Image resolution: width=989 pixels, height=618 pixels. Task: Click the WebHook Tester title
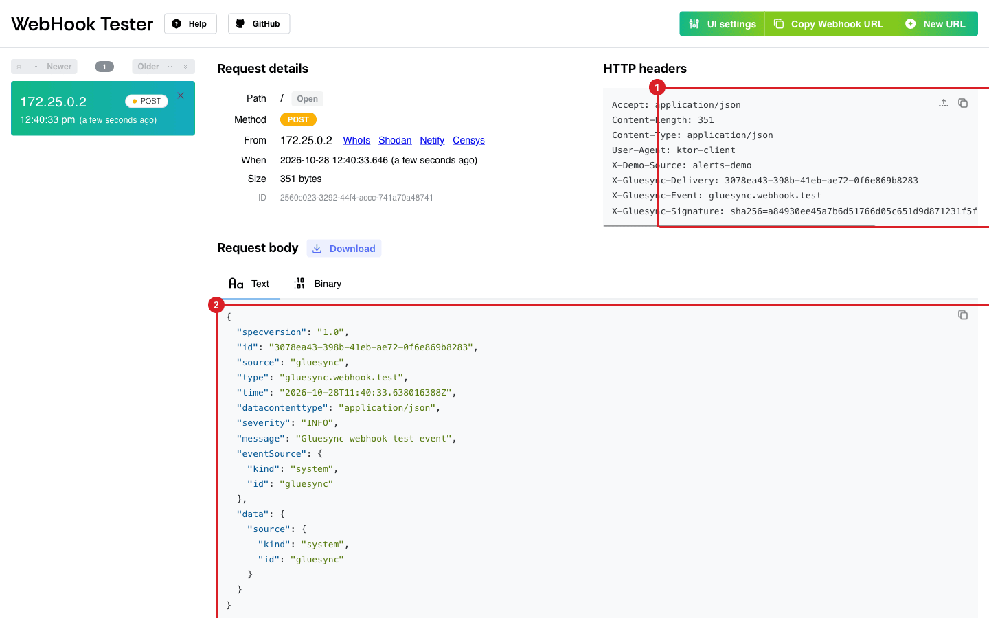pyautogui.click(x=82, y=24)
